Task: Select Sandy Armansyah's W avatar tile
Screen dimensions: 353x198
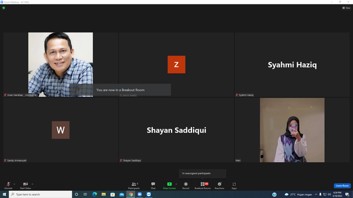Action: click(61, 130)
